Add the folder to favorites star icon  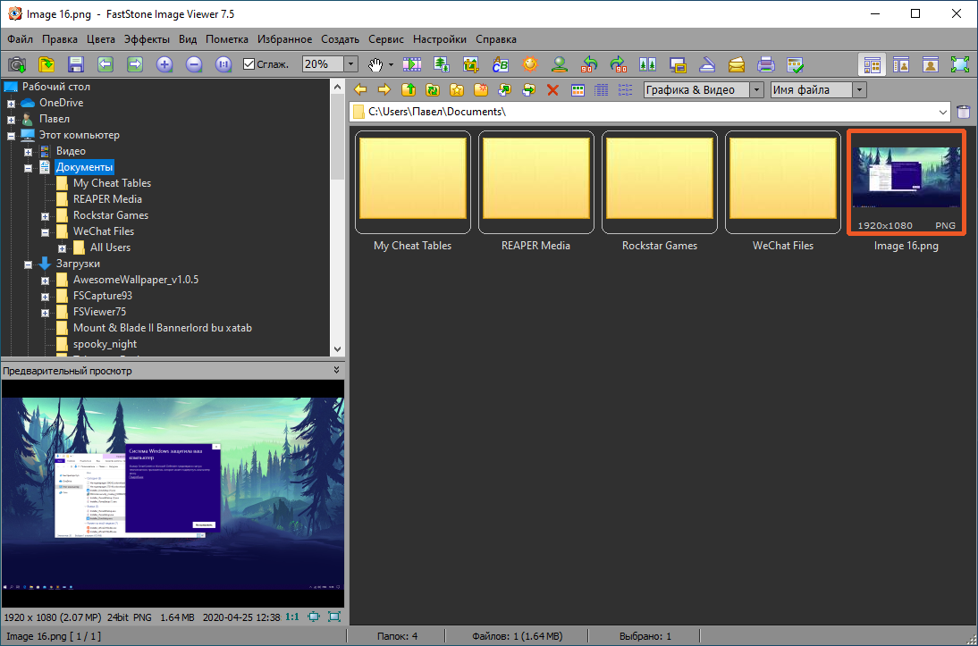pyautogui.click(x=457, y=90)
